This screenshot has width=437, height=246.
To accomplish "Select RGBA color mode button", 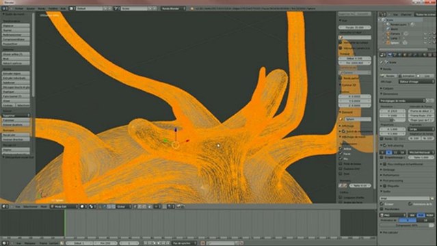I will [429, 215].
